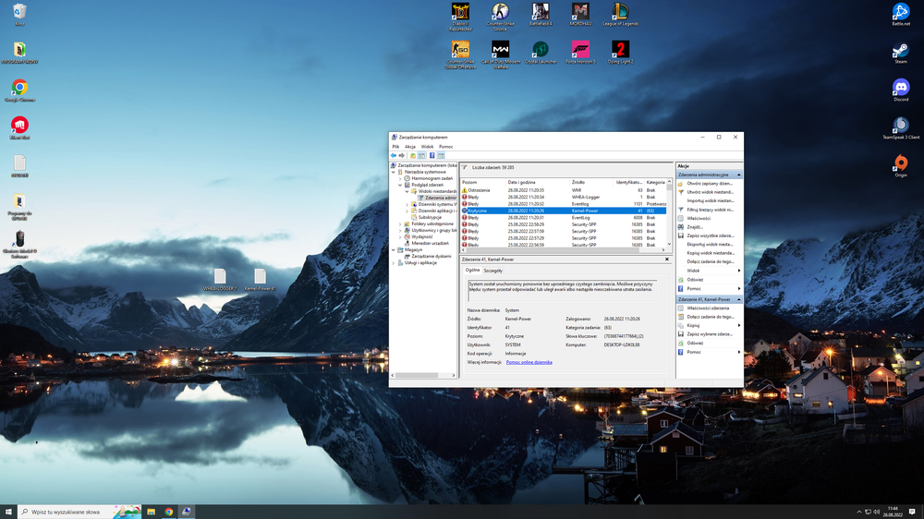Image resolution: width=924 pixels, height=519 pixels.
Task: Open the Windows Start button
Action: pos(9,512)
